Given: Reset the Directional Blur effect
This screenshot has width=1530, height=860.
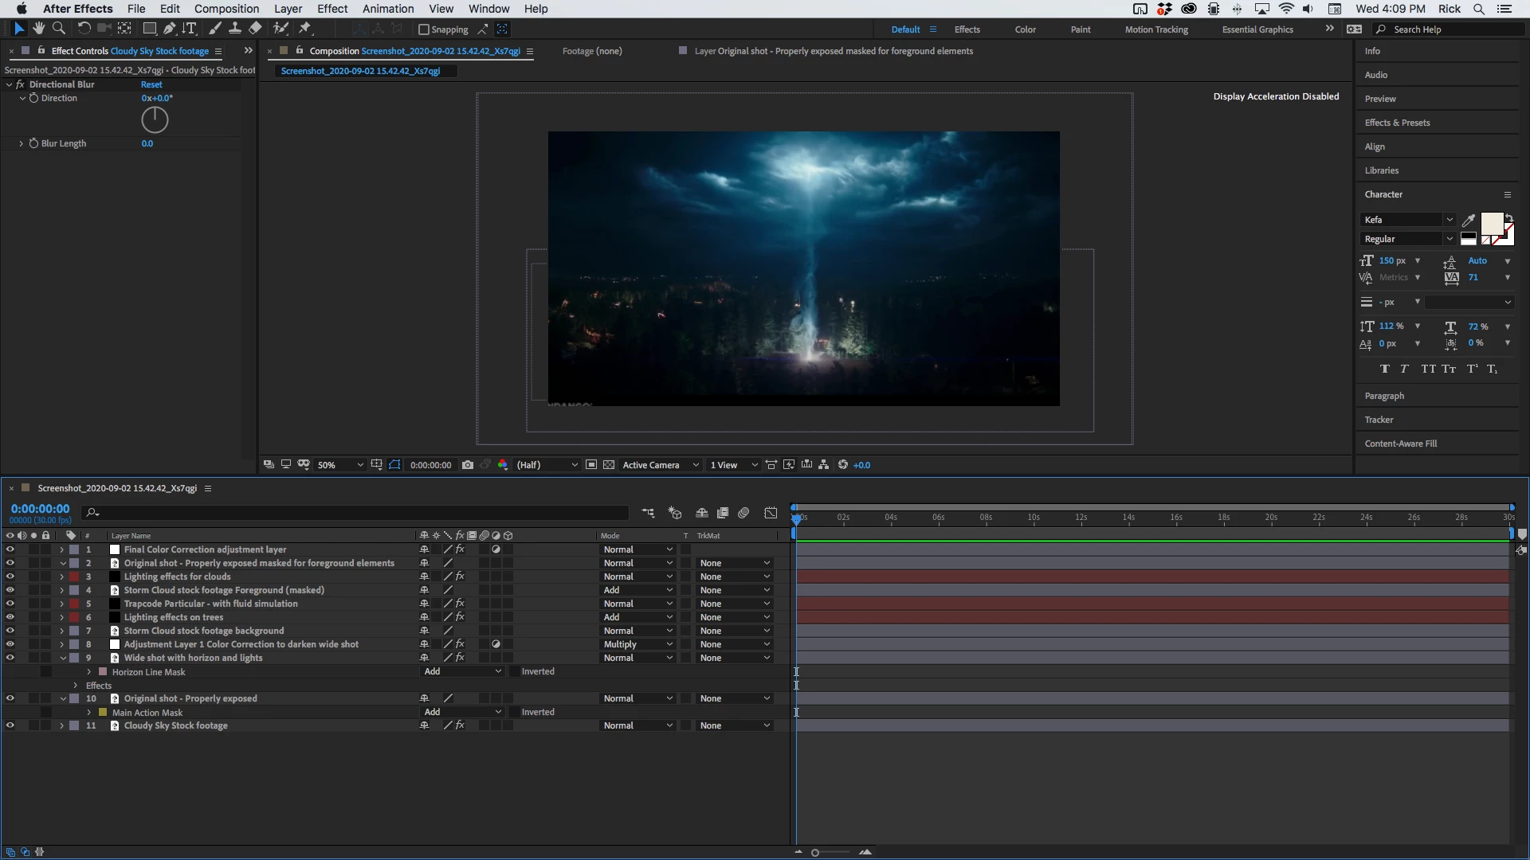Looking at the screenshot, I should coord(151,84).
